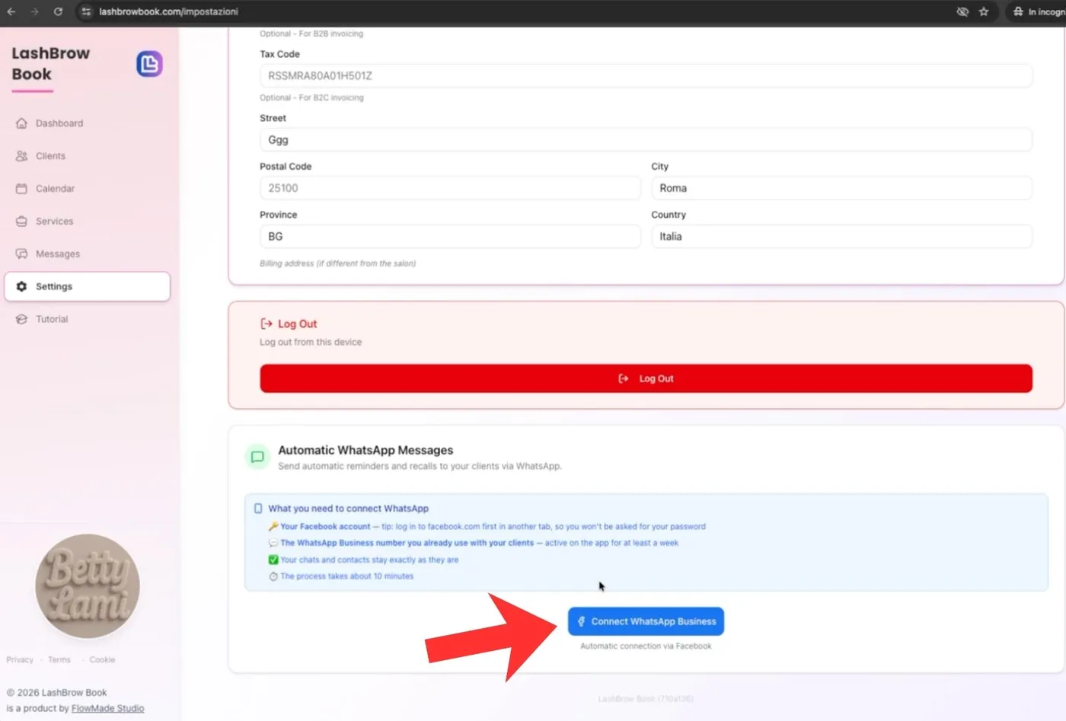Click 'Your chats and contacts stay exactly' line
The height and width of the screenshot is (721, 1066).
click(369, 560)
